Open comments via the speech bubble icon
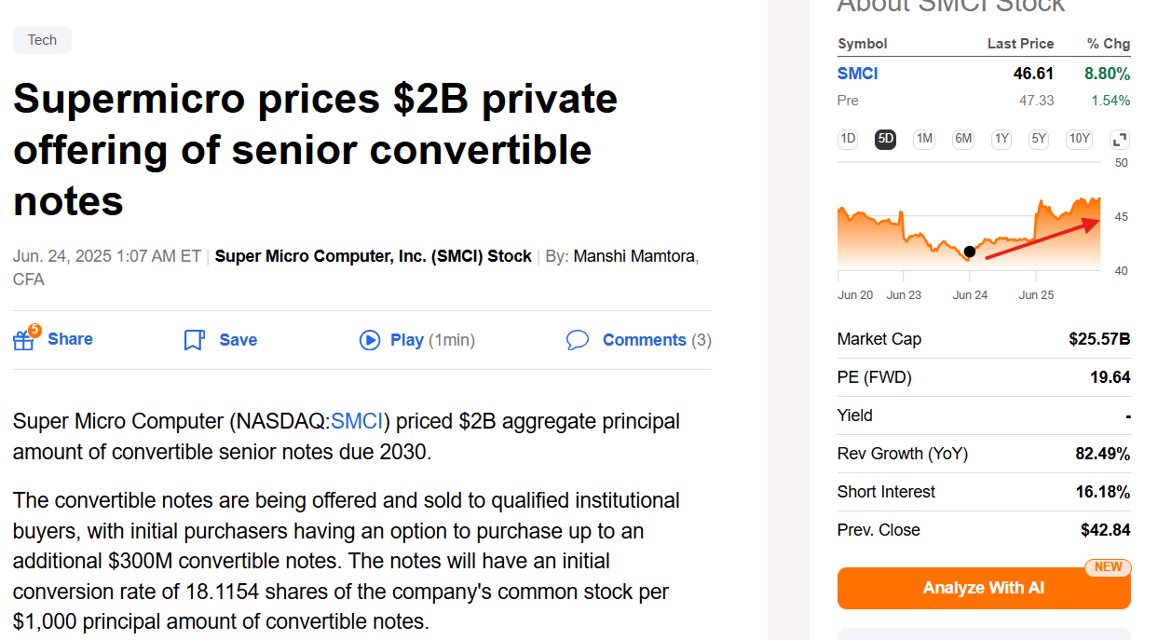This screenshot has width=1158, height=640. pos(578,340)
